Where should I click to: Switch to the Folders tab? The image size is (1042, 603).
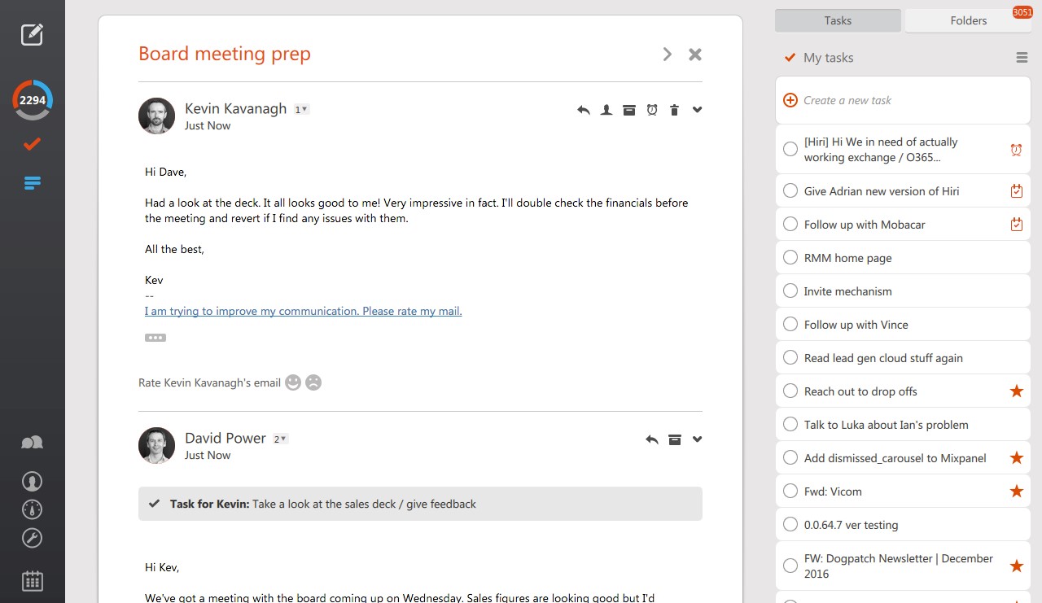pos(968,21)
